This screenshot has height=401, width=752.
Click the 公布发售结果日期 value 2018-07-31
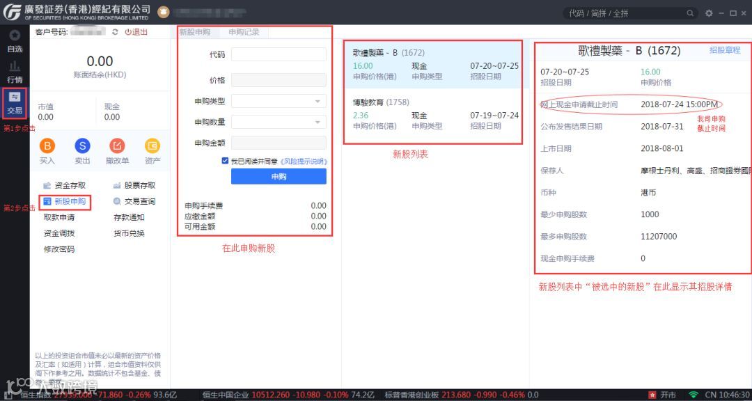tap(662, 127)
